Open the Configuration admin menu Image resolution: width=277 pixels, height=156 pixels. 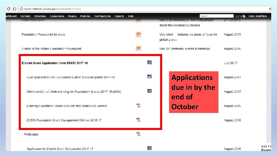point(102,16)
